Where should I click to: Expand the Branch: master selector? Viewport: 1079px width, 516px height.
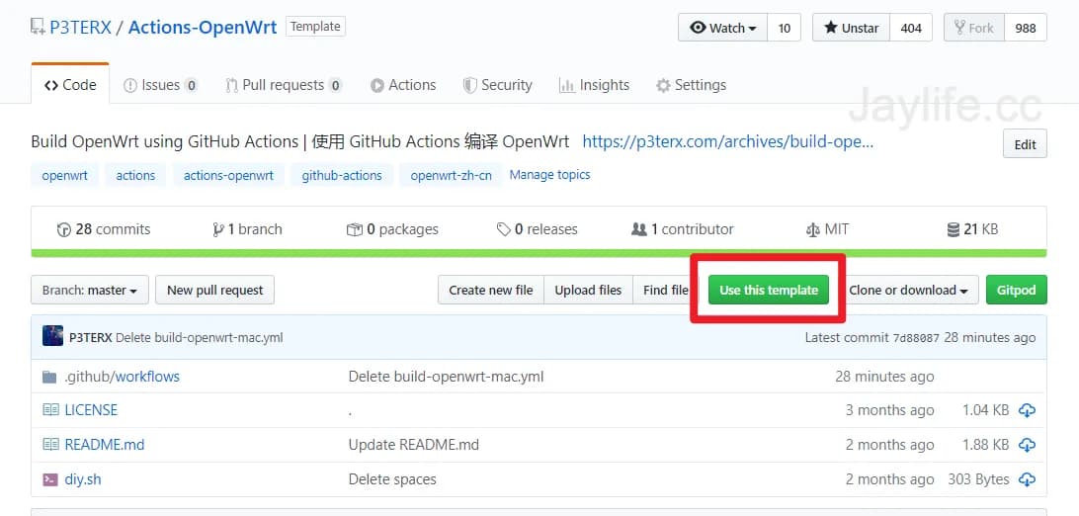point(89,290)
